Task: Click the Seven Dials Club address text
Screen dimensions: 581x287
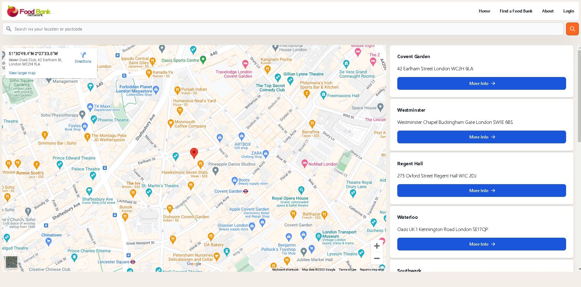Action: click(35, 62)
